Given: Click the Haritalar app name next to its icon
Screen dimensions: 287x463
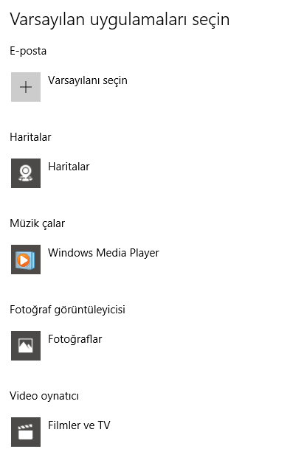Looking at the screenshot, I should click(x=69, y=167).
